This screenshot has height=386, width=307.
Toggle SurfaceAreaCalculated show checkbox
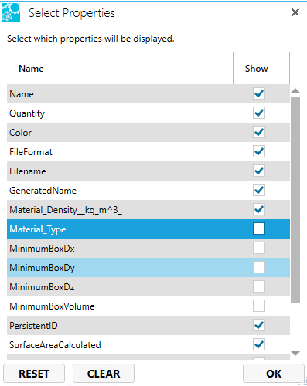259,344
